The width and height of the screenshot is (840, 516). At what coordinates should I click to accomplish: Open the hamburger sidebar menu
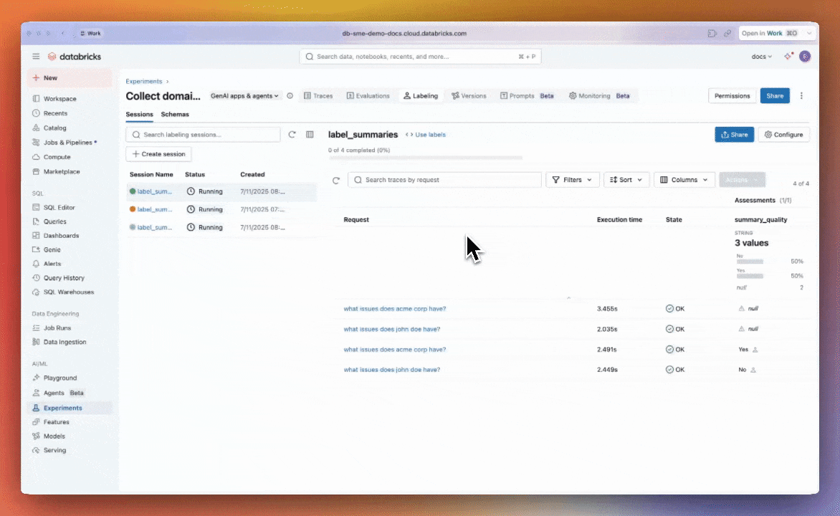pyautogui.click(x=36, y=57)
